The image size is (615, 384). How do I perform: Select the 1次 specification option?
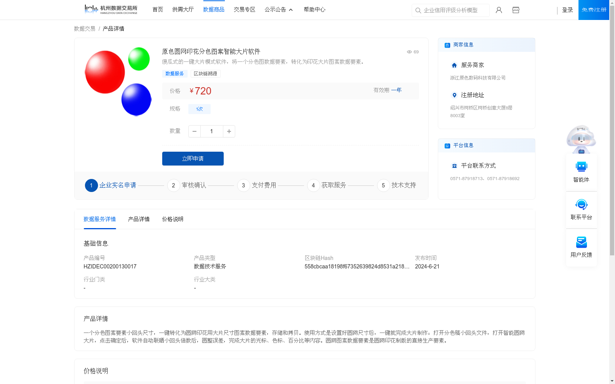tap(199, 109)
